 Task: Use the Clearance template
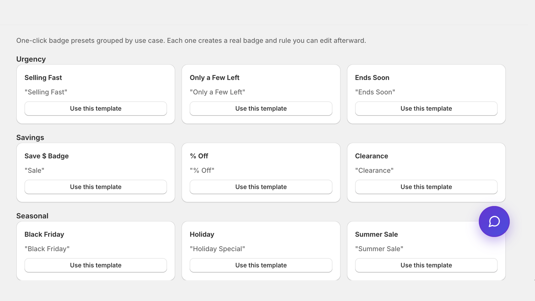[x=426, y=187]
